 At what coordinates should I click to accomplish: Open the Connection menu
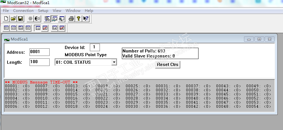tap(23, 11)
